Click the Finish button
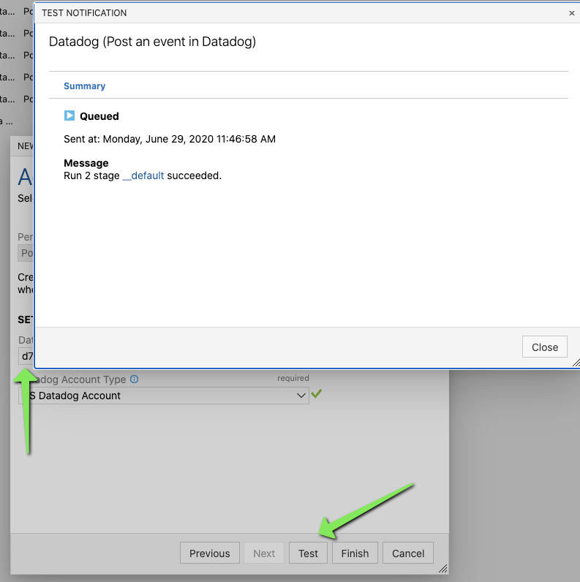The width and height of the screenshot is (580, 582). click(355, 553)
